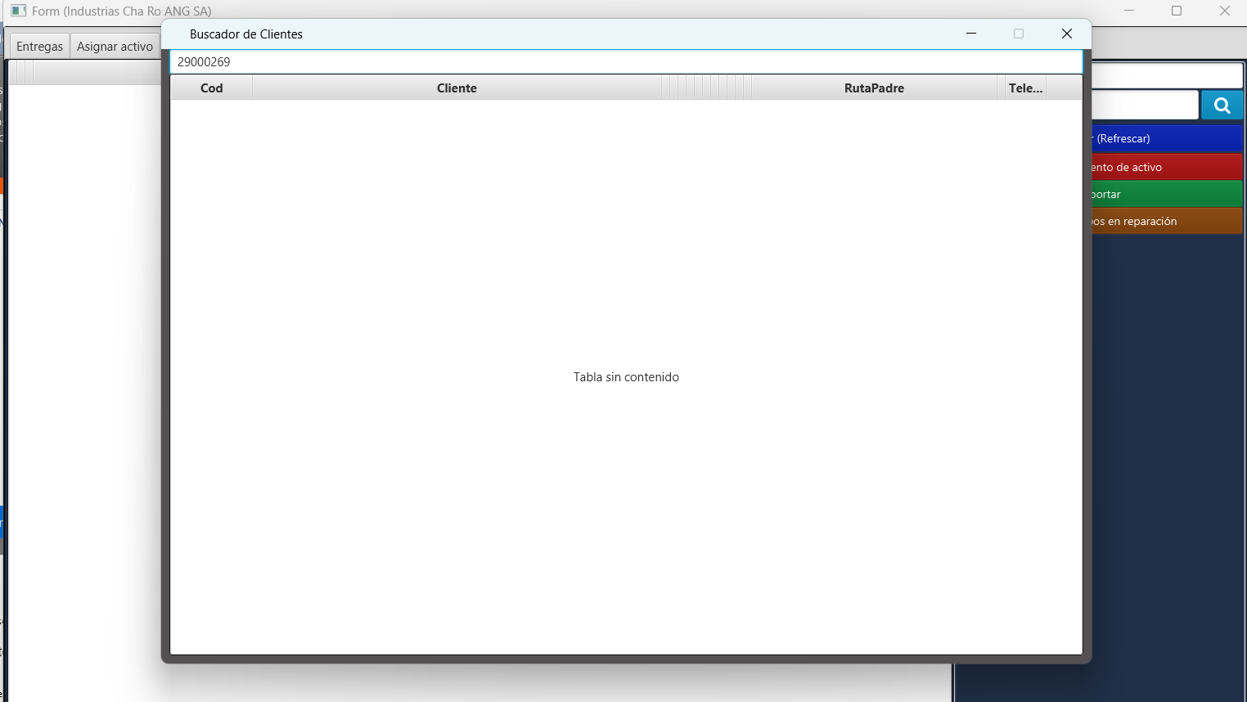Sort by the Cod column header
1247x702 pixels.
click(211, 88)
